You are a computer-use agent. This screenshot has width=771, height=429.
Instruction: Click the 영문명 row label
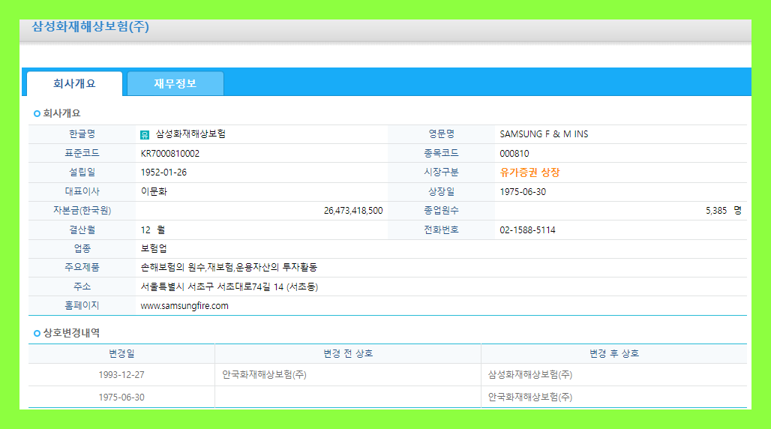pyautogui.click(x=442, y=134)
